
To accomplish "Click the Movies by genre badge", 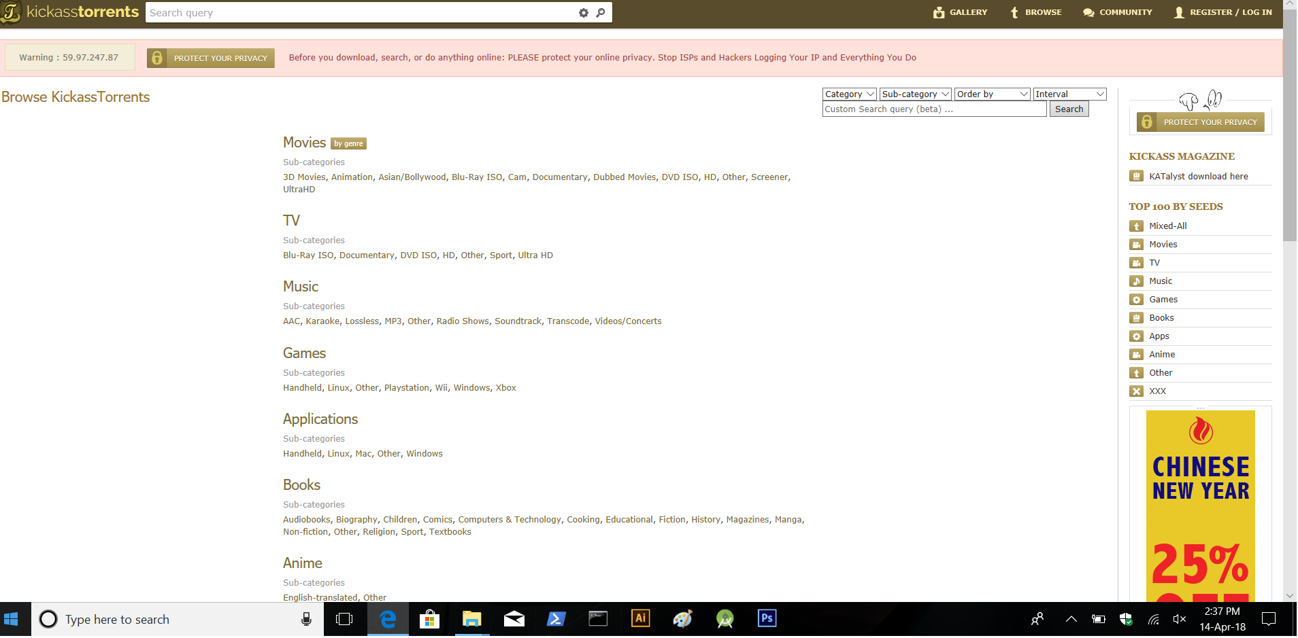I will pyautogui.click(x=348, y=144).
